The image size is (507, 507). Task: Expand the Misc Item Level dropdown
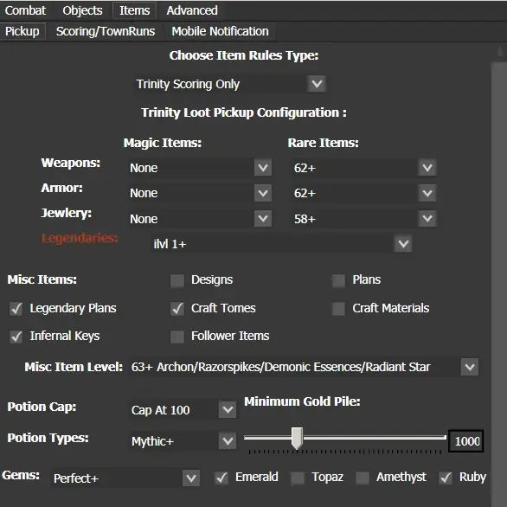304,367
